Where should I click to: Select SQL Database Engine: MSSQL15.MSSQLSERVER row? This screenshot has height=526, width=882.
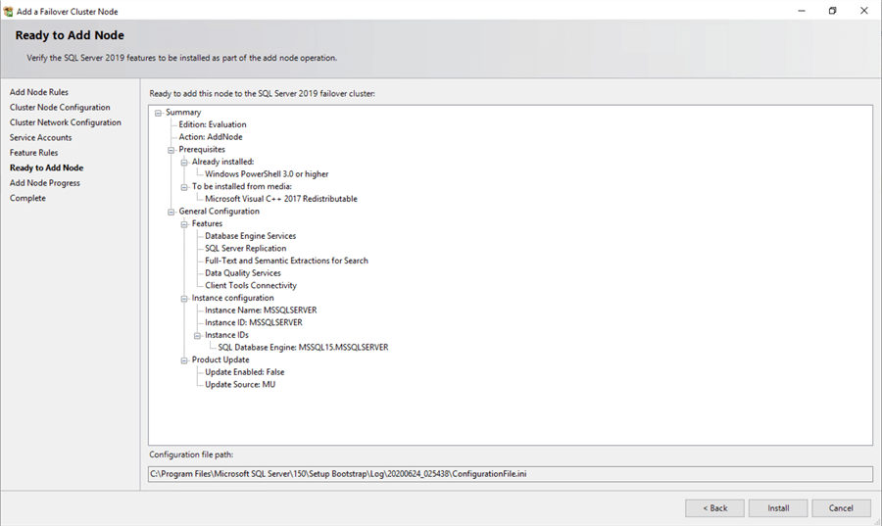(x=303, y=348)
